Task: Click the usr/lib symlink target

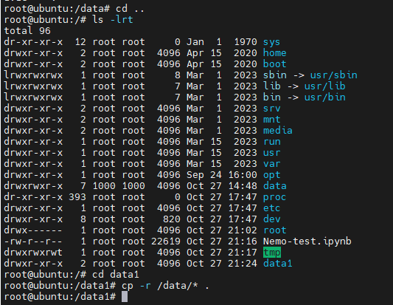Action: [x=325, y=86]
